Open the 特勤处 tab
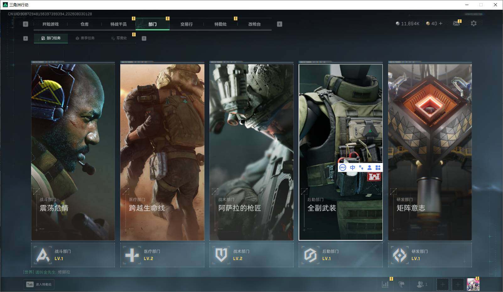Screen dimensions: 503x292 220,24
